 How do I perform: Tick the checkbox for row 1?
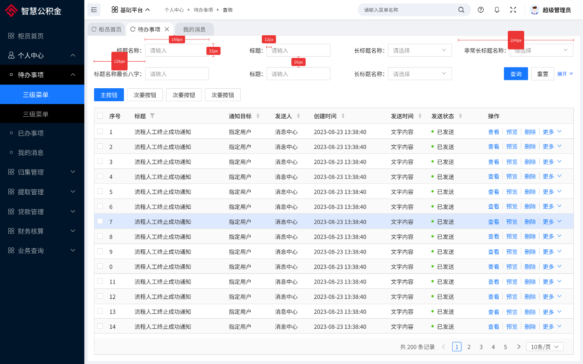(x=100, y=131)
